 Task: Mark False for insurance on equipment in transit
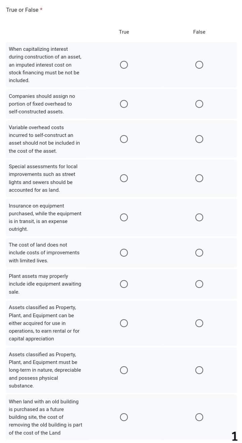(199, 217)
